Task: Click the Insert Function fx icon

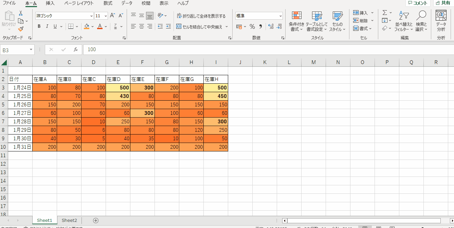Action: pyautogui.click(x=76, y=49)
